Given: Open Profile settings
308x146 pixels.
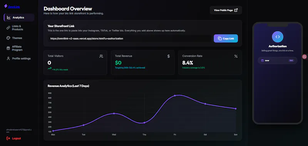Looking at the screenshot, I should point(19,59).
